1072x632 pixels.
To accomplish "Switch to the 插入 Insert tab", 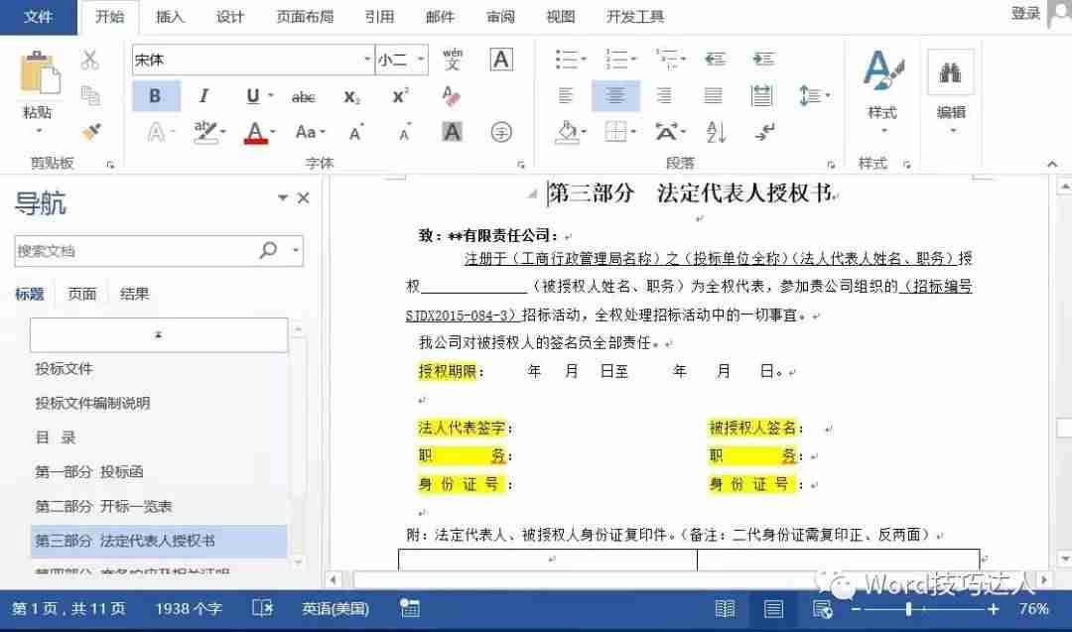I will click(x=170, y=17).
